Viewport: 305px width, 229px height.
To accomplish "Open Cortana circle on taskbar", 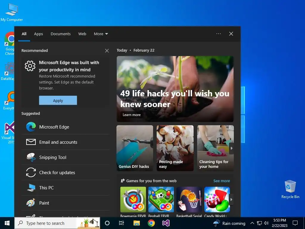I will tap(107, 223).
